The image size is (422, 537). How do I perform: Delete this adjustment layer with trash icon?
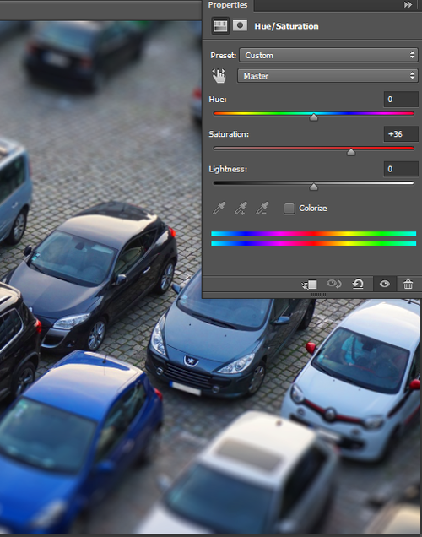pos(408,285)
